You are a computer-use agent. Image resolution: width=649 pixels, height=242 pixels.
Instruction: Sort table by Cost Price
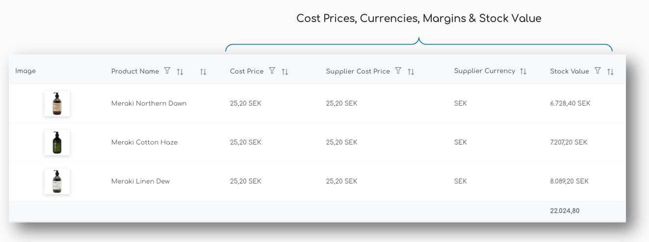285,72
